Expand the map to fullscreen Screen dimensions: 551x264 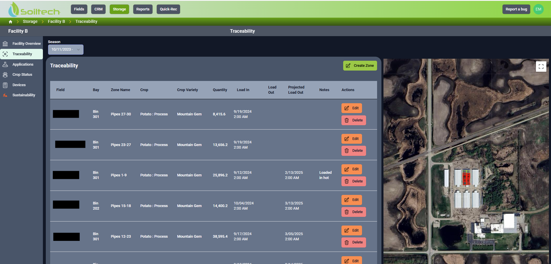click(541, 67)
